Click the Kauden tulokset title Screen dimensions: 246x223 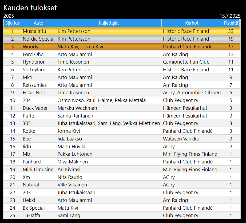click(x=30, y=7)
